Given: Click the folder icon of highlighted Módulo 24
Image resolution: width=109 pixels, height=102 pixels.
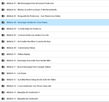Looking at the screenshot, I should [3, 22].
